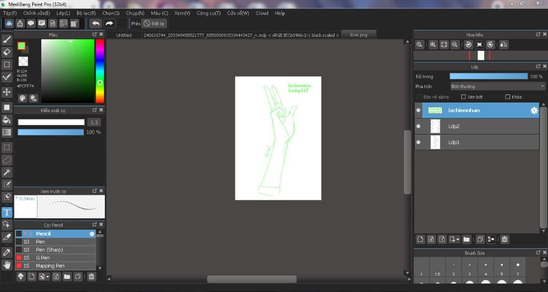The image size is (548, 292).
Task: Open the Pha trộn blend mode dropdown
Action: [x=498, y=86]
